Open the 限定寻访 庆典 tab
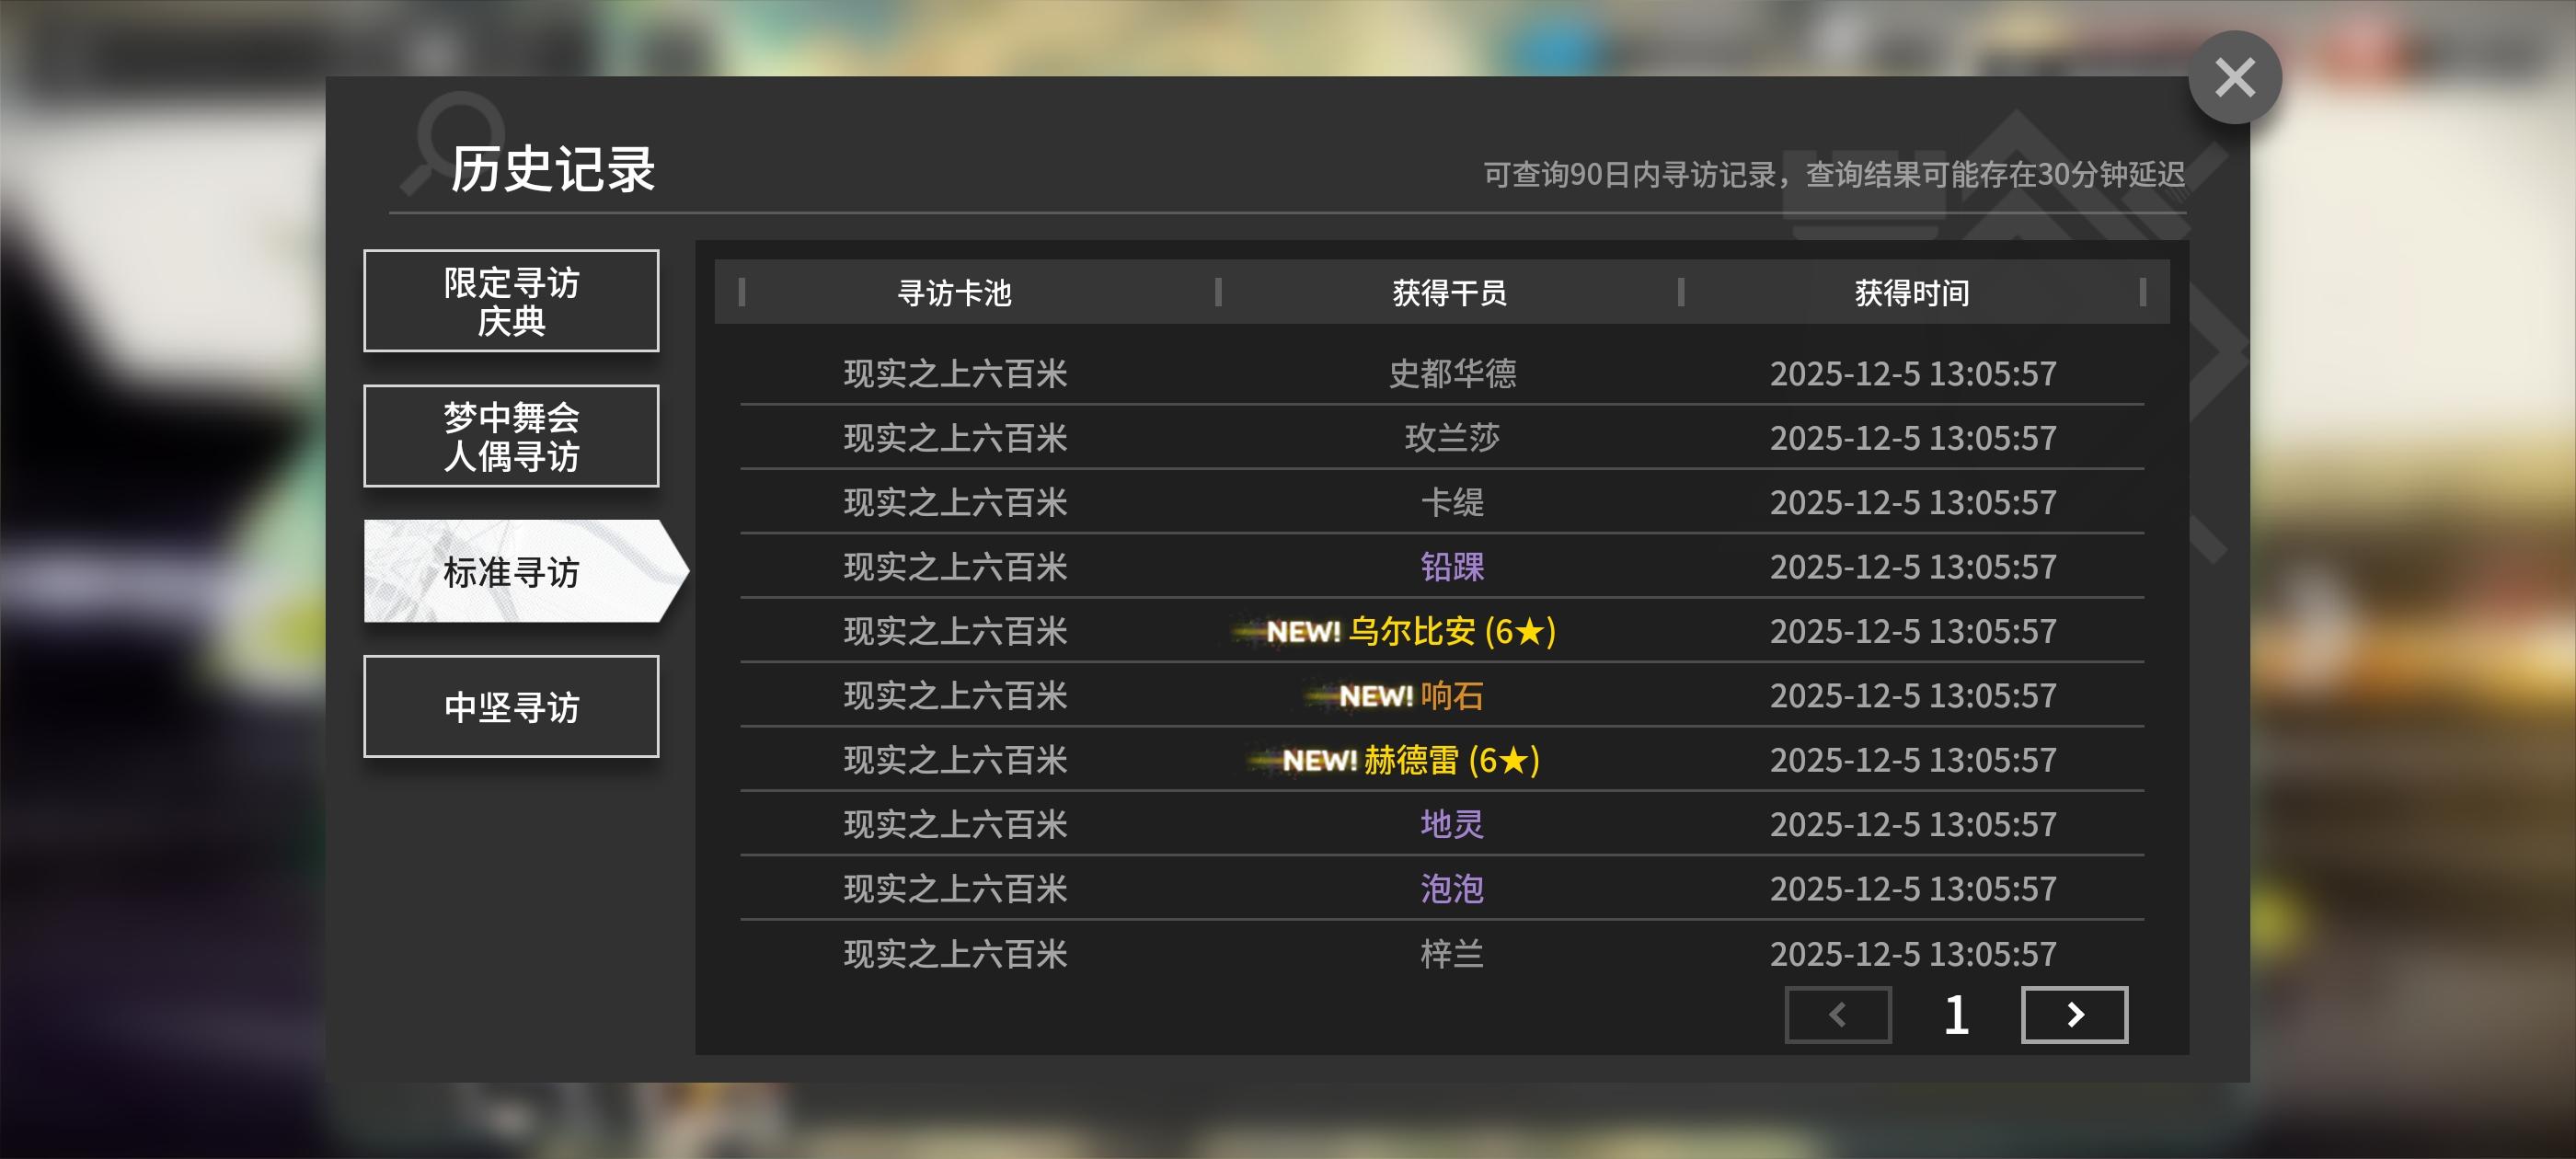 coord(511,301)
